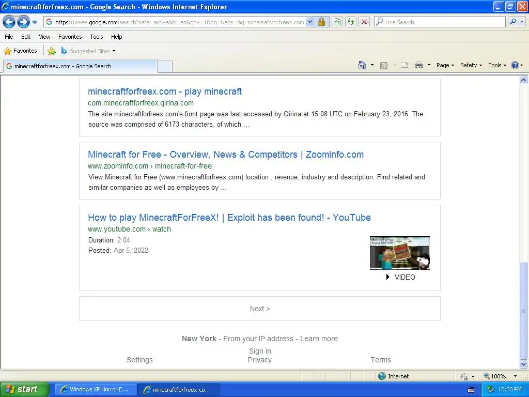Screen dimensions: 529x397
Task: Switch to Windows XP Horror E... taskbar window
Action: click(x=96, y=390)
